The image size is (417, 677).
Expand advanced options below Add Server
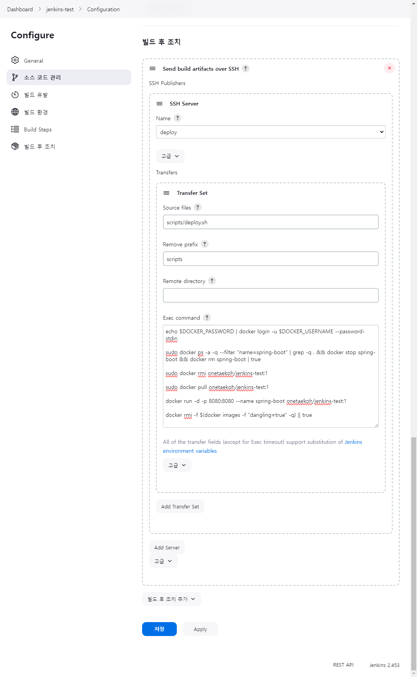point(163,561)
